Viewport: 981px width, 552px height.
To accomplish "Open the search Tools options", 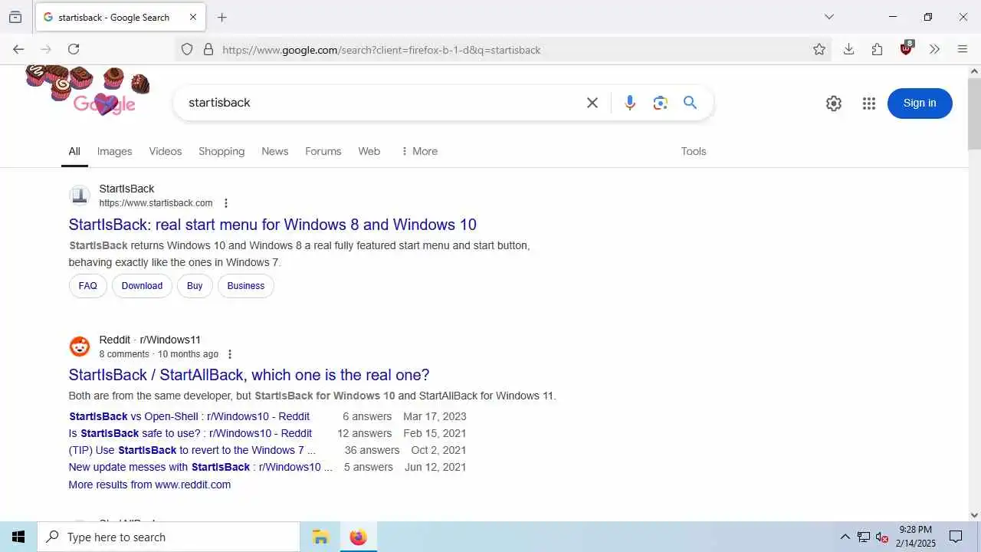I will pyautogui.click(x=694, y=151).
